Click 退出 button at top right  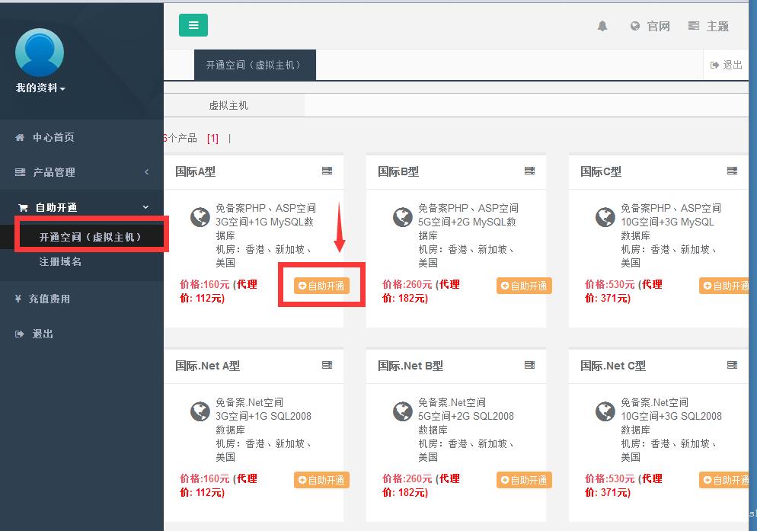(x=726, y=65)
